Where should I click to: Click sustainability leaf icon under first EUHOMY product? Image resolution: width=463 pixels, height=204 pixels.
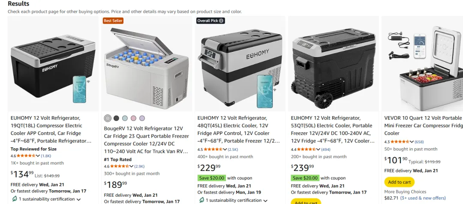pyautogui.click(x=14, y=199)
